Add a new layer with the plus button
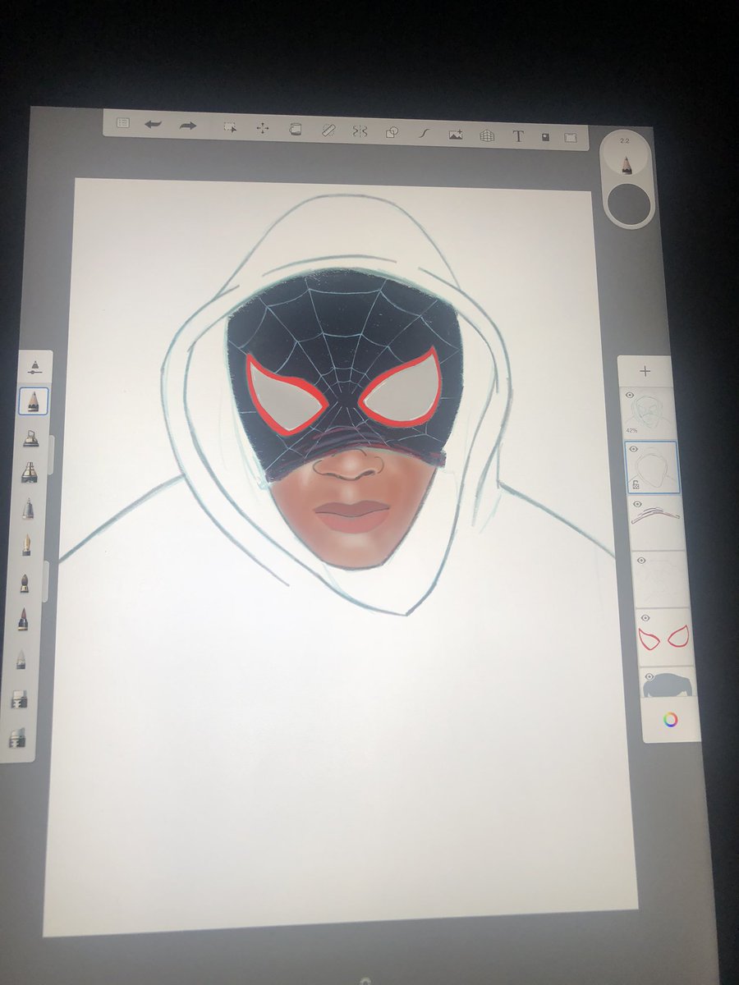 pyautogui.click(x=645, y=371)
